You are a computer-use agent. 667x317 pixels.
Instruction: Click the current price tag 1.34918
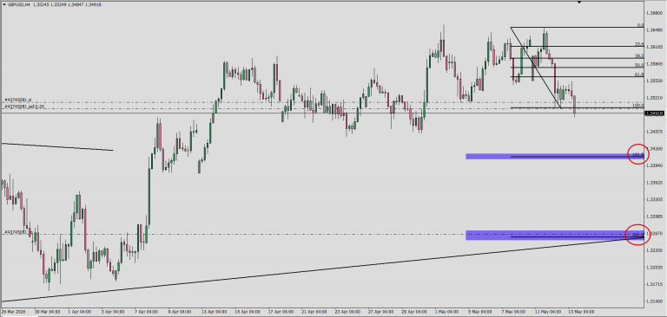pos(655,113)
